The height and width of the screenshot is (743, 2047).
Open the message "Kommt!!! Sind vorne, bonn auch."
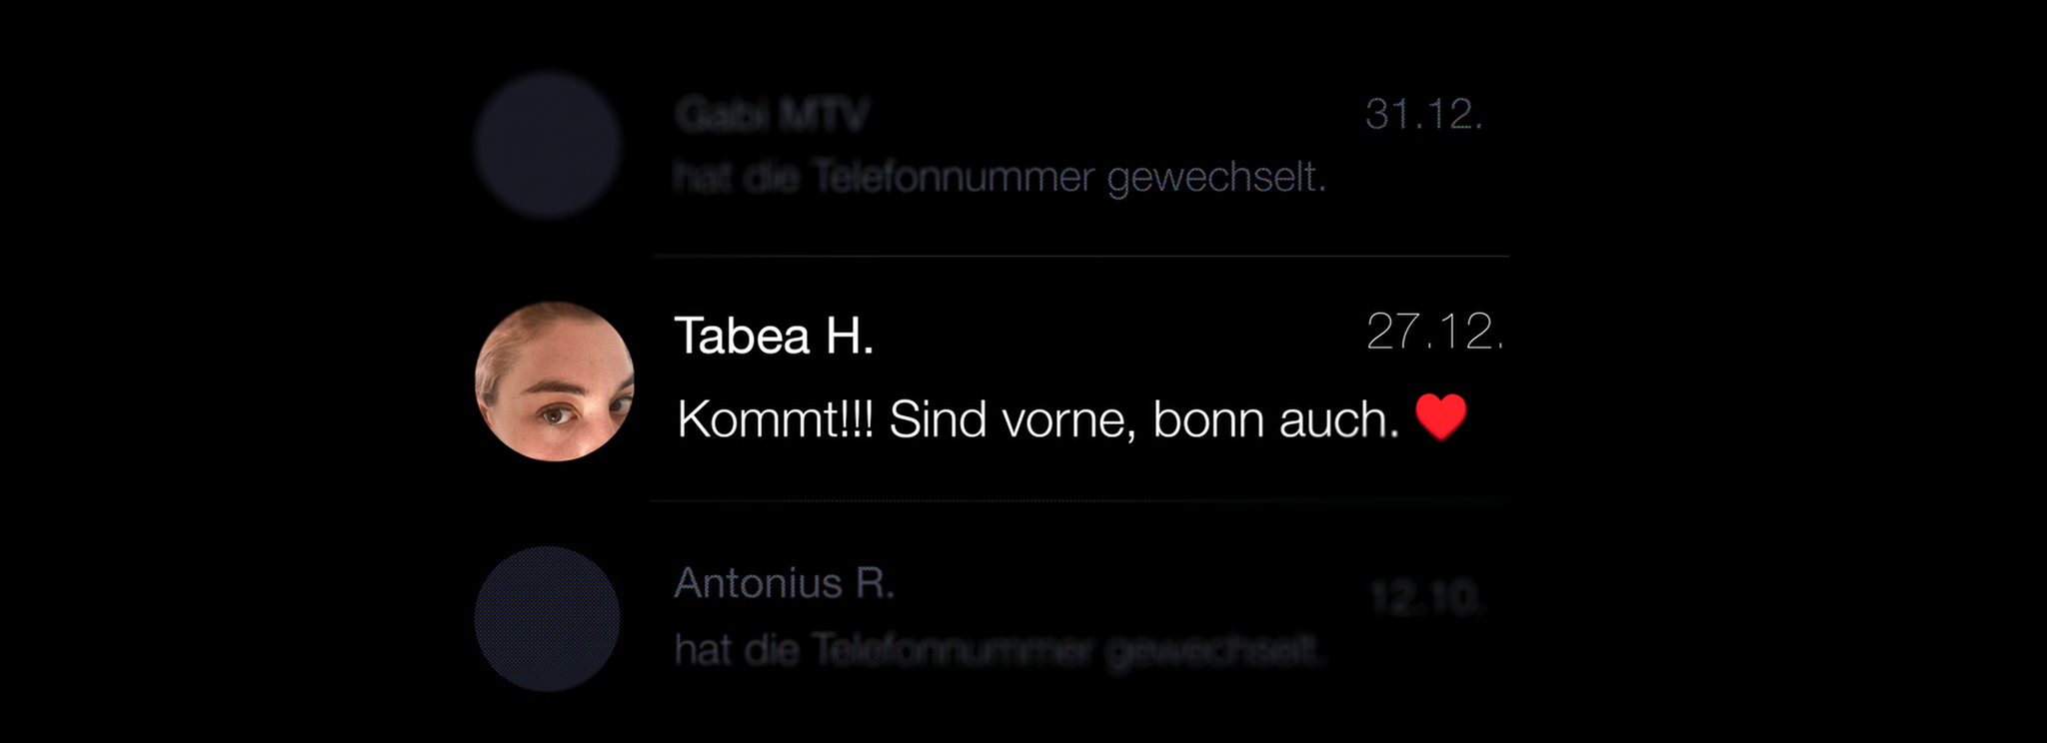(1037, 419)
